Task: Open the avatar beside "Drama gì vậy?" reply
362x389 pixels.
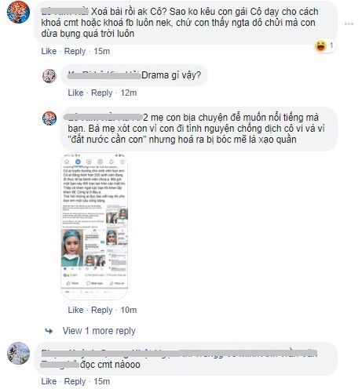Action: (x=49, y=76)
